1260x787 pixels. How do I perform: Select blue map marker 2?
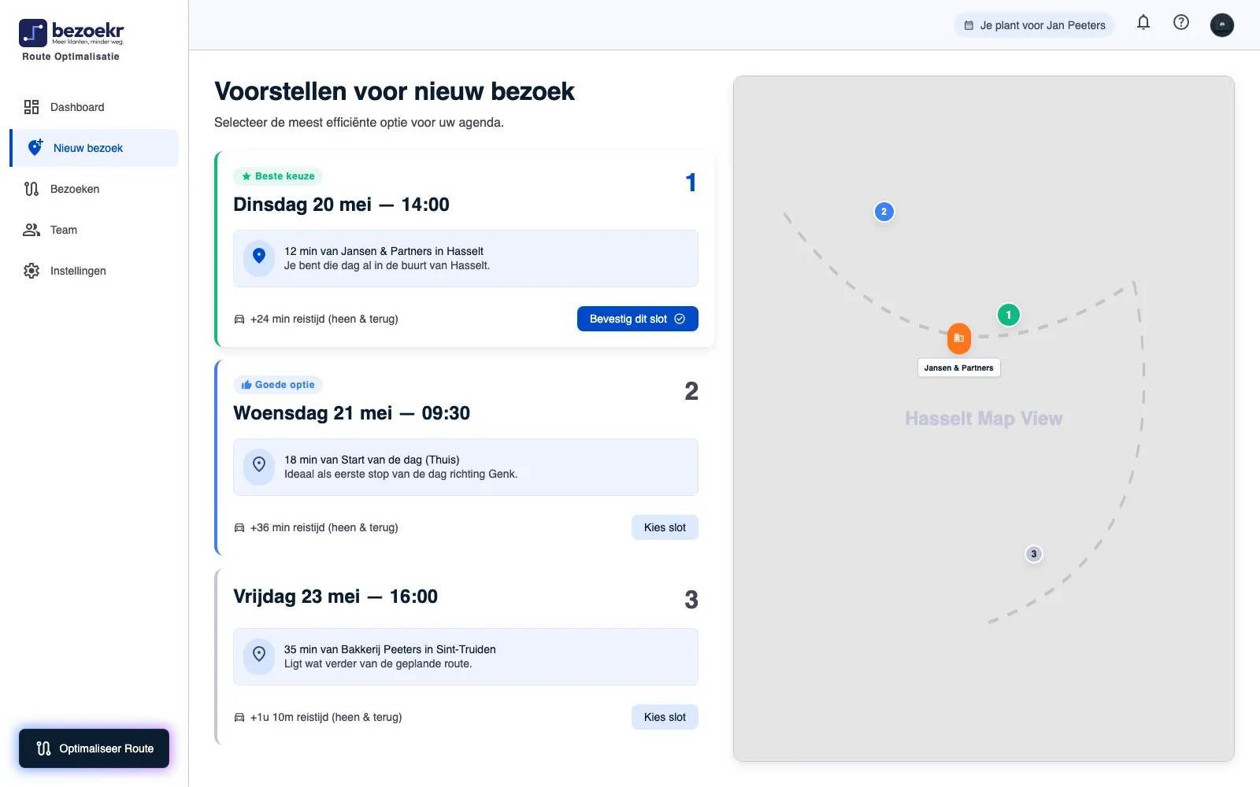point(884,212)
